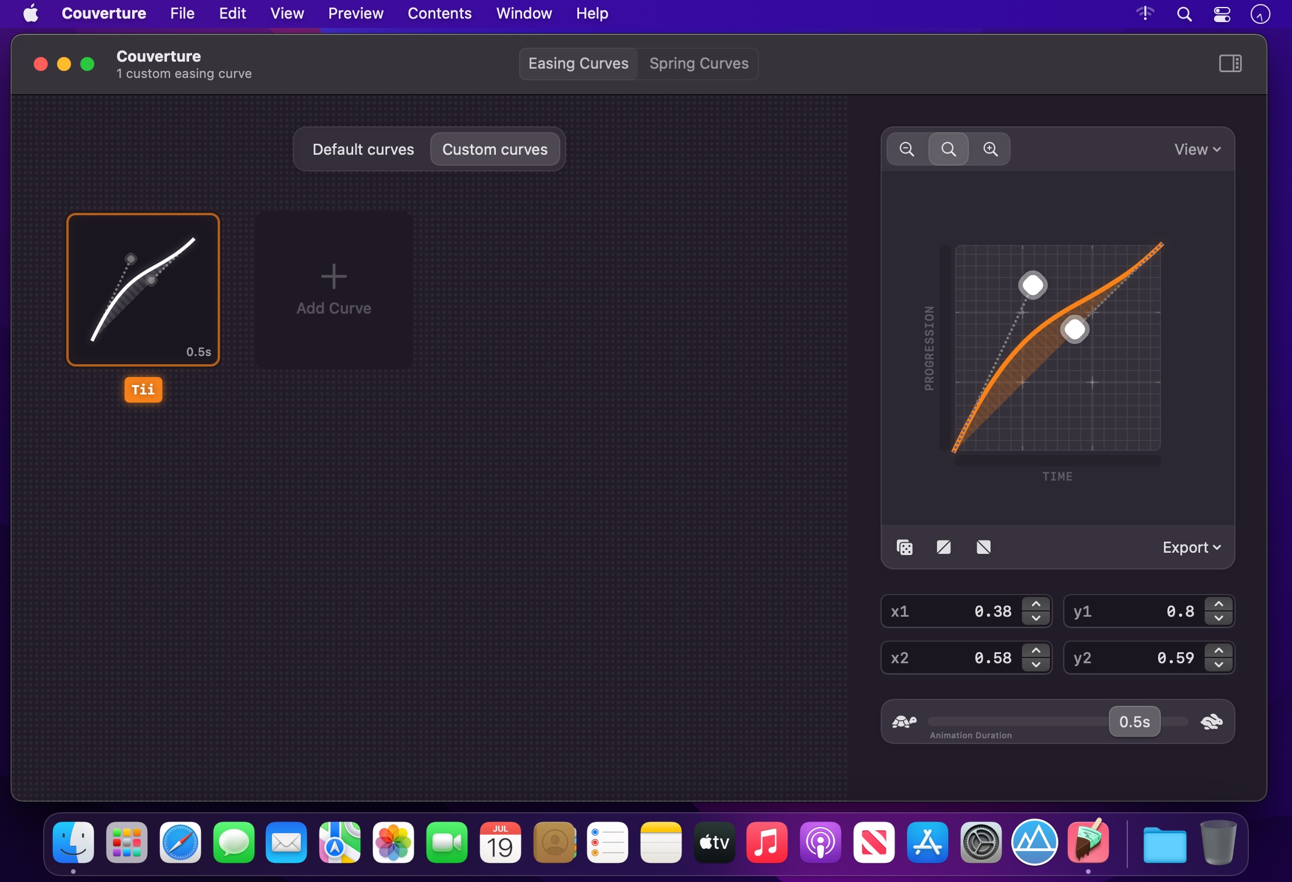Click the ascending diagonal linear curve icon
The height and width of the screenshot is (882, 1292).
[x=944, y=547]
